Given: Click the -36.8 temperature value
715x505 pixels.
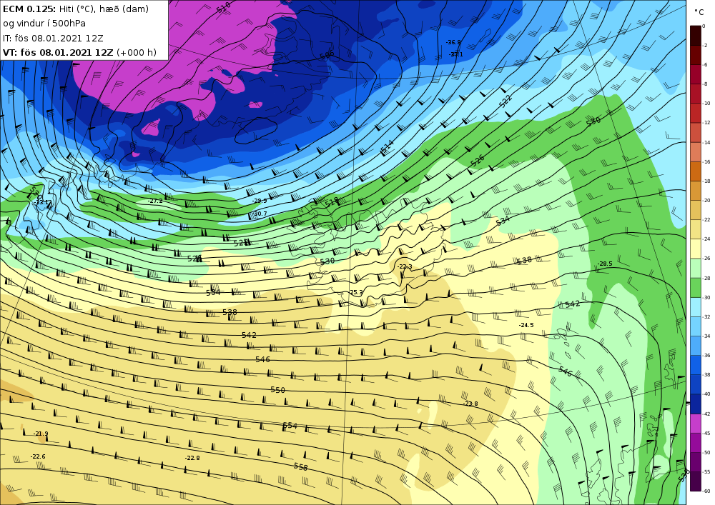Looking at the screenshot, I should [453, 42].
